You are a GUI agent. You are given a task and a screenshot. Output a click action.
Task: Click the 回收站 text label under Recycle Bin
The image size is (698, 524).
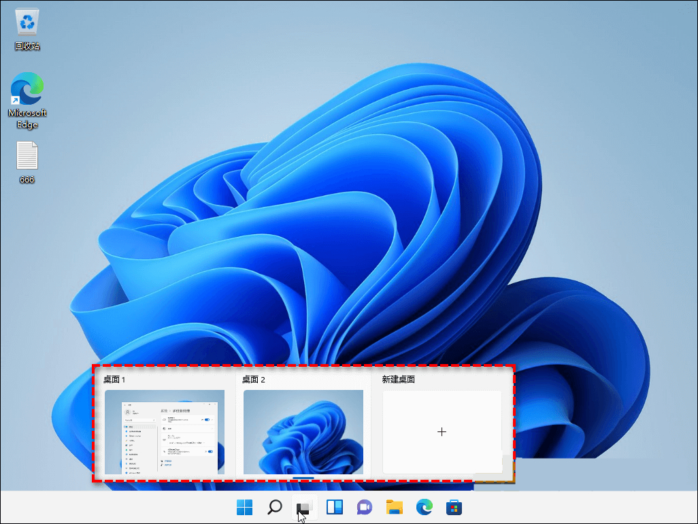[x=27, y=46]
